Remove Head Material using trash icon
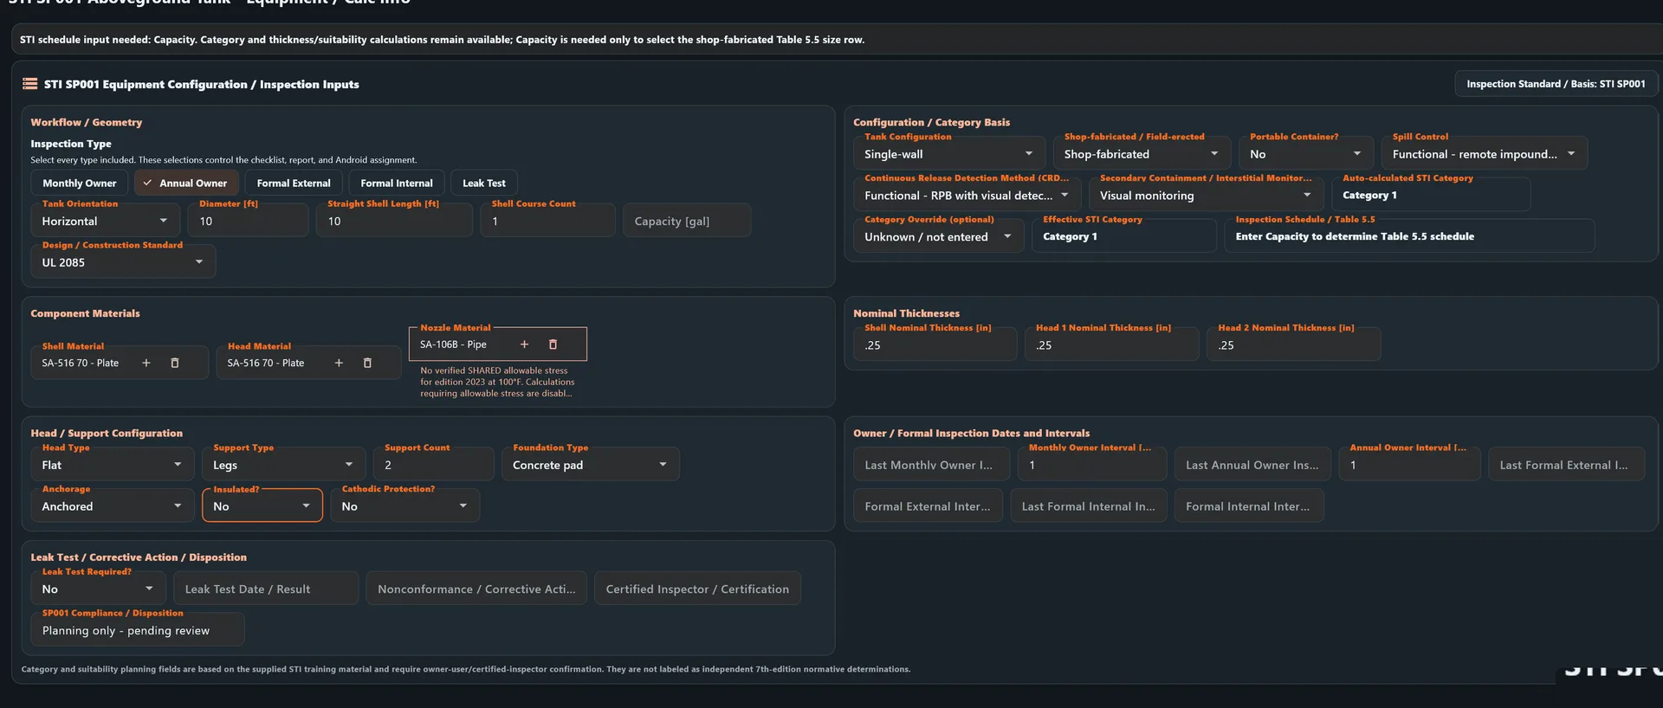The height and width of the screenshot is (708, 1663). pyautogui.click(x=367, y=363)
